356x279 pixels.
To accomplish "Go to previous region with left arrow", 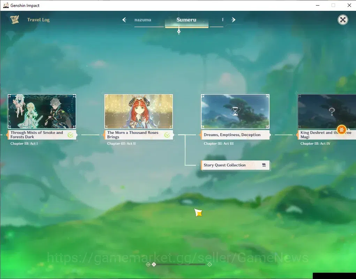I will [x=124, y=20].
